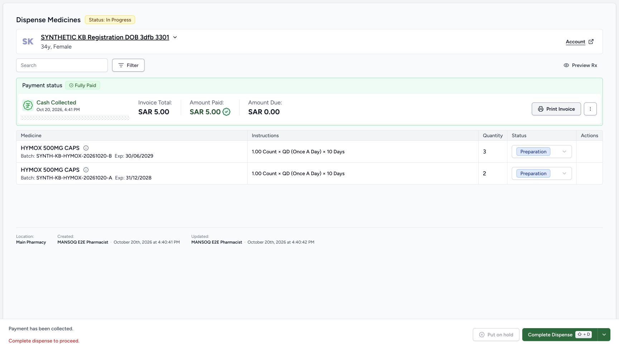Click the SAR 0.00 Amount Due value

point(264,112)
